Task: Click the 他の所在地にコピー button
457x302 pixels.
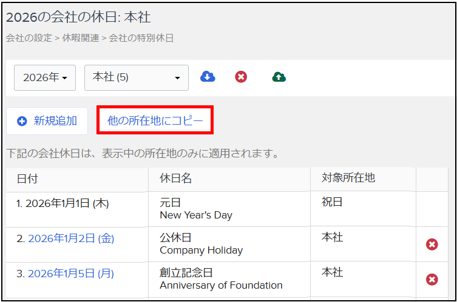Action: pos(155,120)
